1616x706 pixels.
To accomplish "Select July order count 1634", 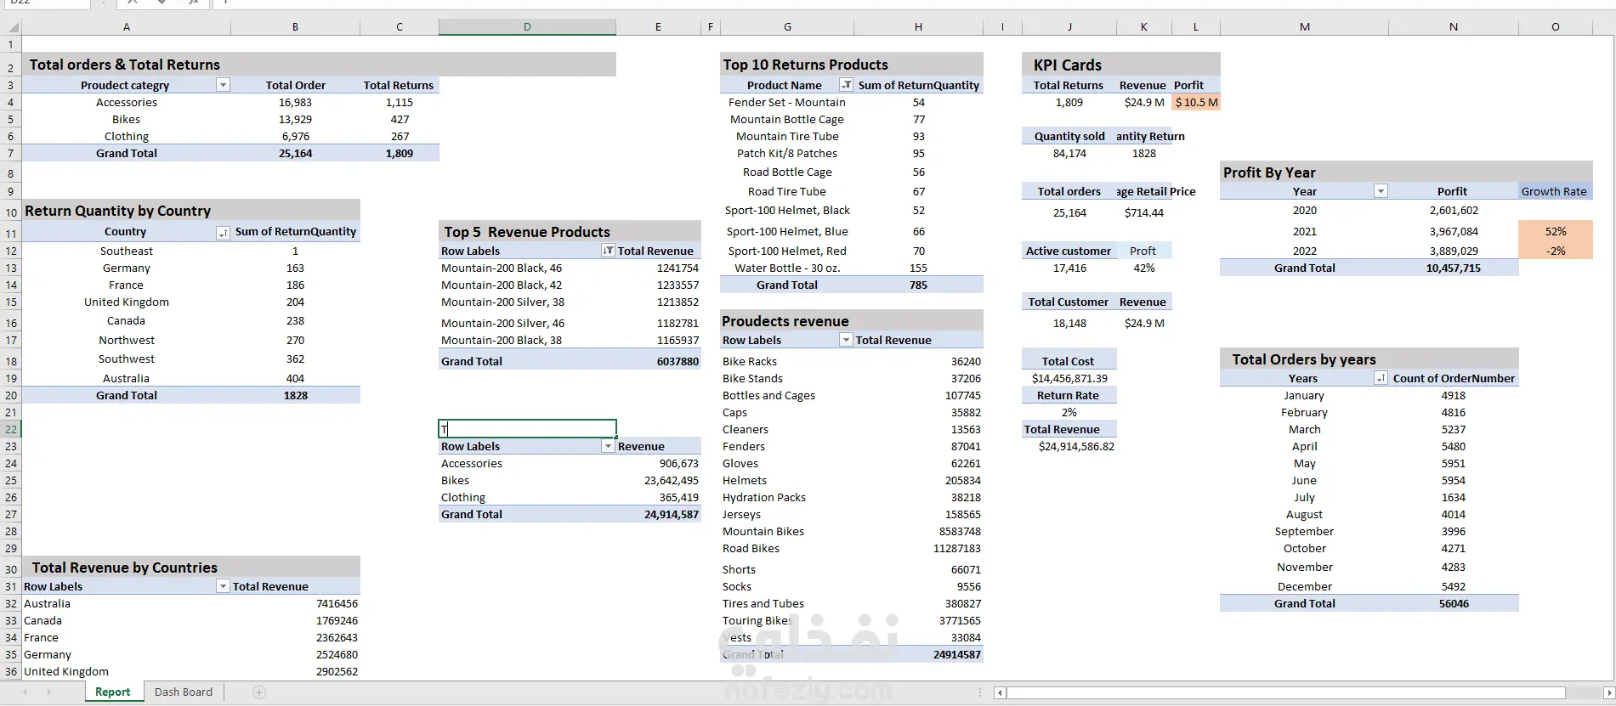I will (x=1454, y=497).
